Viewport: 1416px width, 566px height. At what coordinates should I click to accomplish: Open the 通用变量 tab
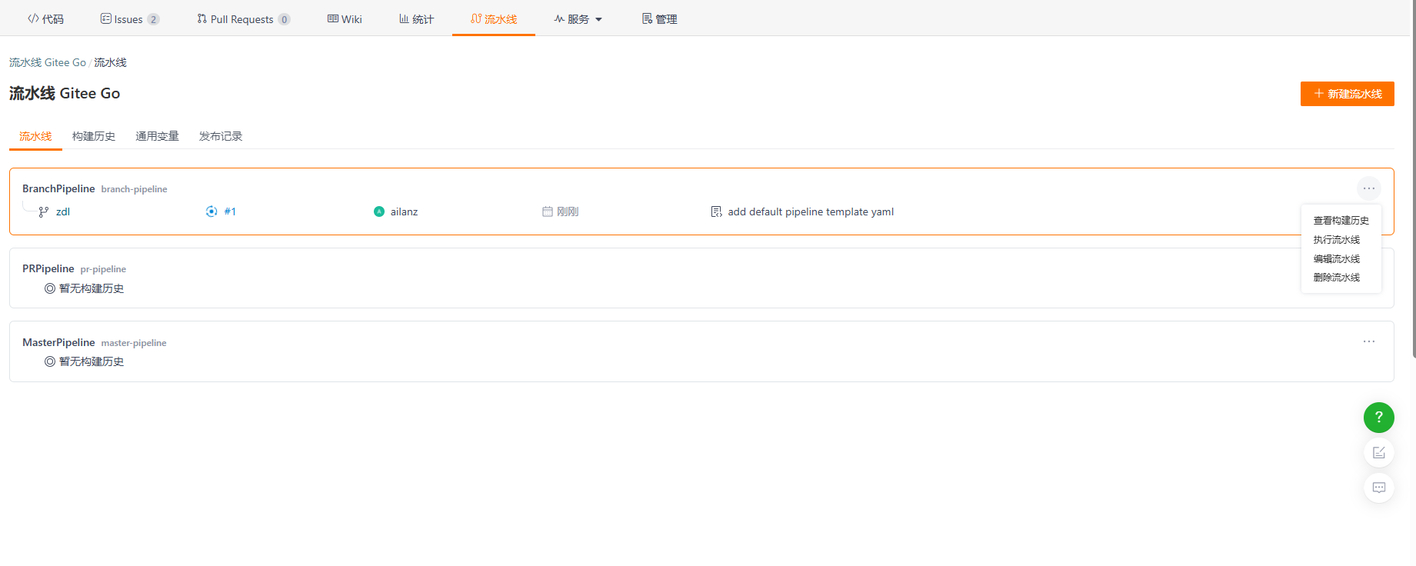click(x=157, y=136)
